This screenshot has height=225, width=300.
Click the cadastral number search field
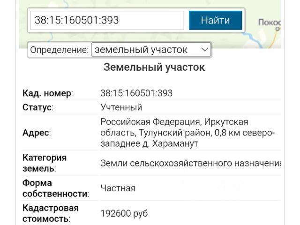[x=107, y=20]
